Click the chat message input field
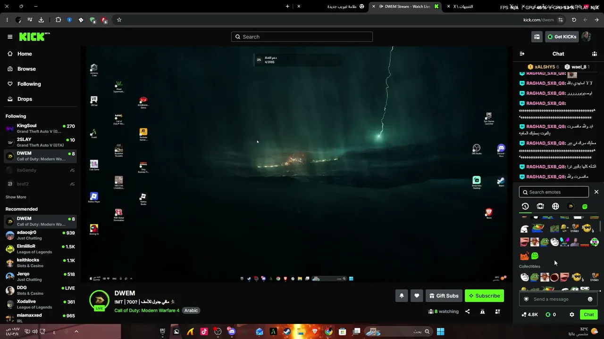Screen dimensions: 604x339 pyautogui.click(x=558, y=299)
